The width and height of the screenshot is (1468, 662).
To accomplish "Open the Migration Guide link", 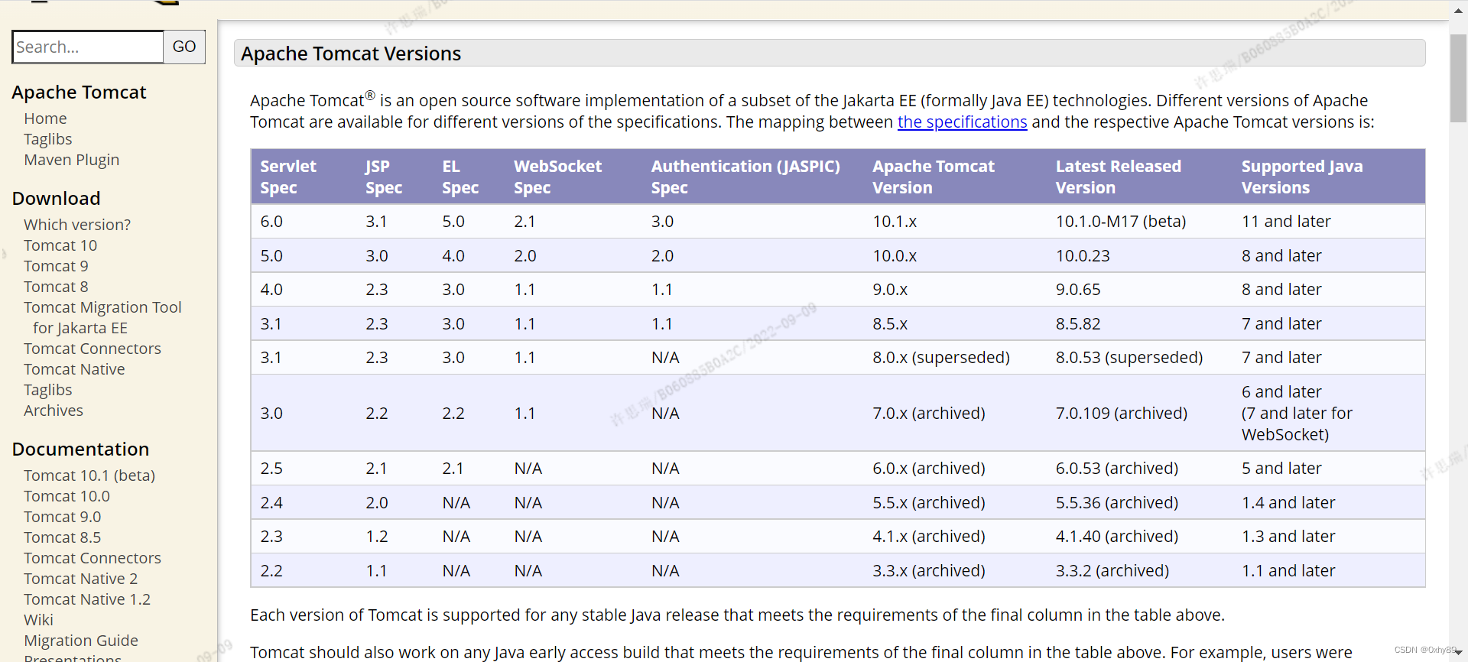I will (x=81, y=641).
